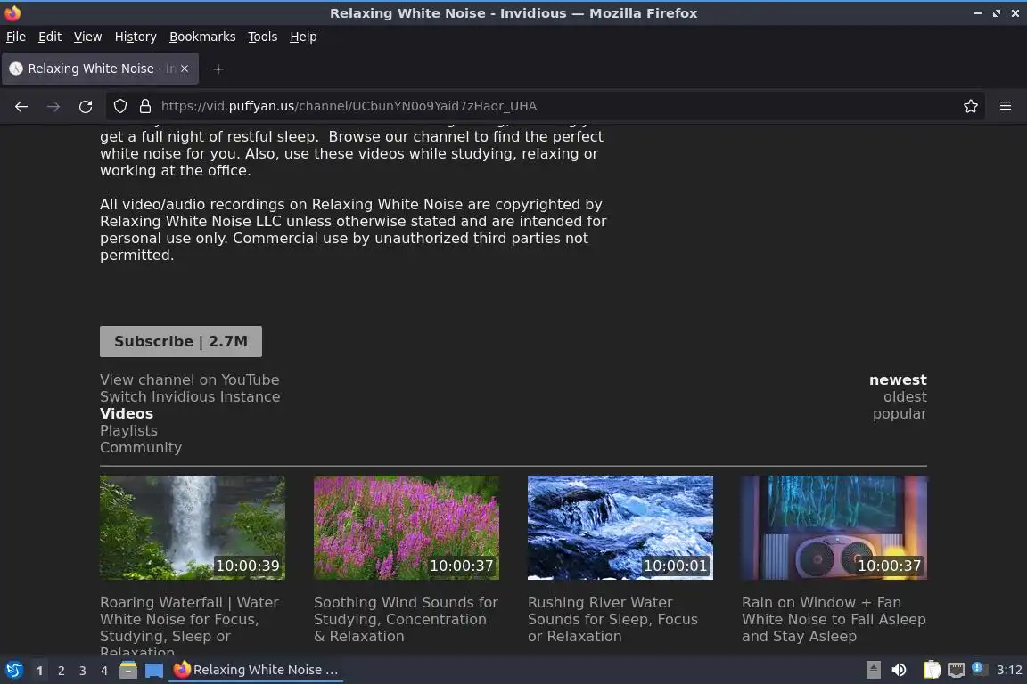1027x684 pixels.
Task: Open the File menu
Action: pos(16,37)
